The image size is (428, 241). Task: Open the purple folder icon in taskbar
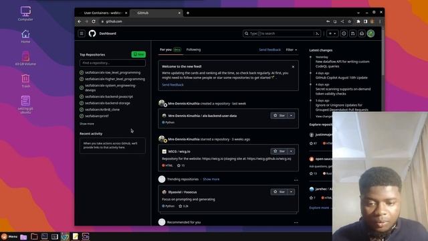tap(24, 236)
